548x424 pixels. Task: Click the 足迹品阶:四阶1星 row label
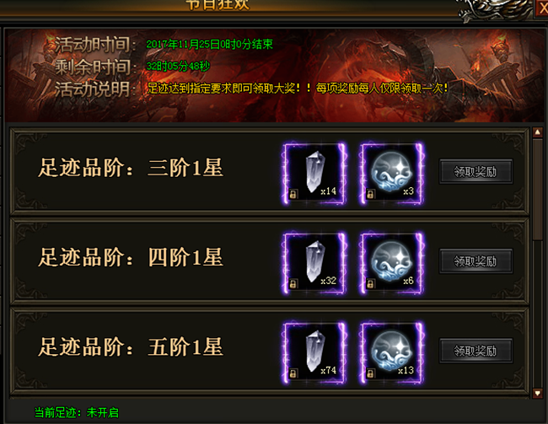click(131, 257)
